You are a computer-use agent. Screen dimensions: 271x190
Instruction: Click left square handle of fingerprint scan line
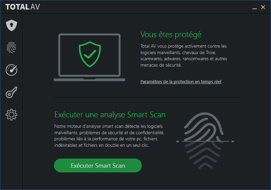pos(178,142)
